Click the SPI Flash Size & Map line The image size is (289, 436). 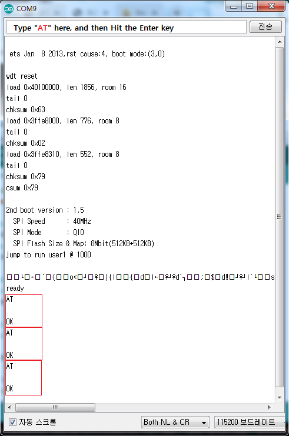tap(84, 244)
